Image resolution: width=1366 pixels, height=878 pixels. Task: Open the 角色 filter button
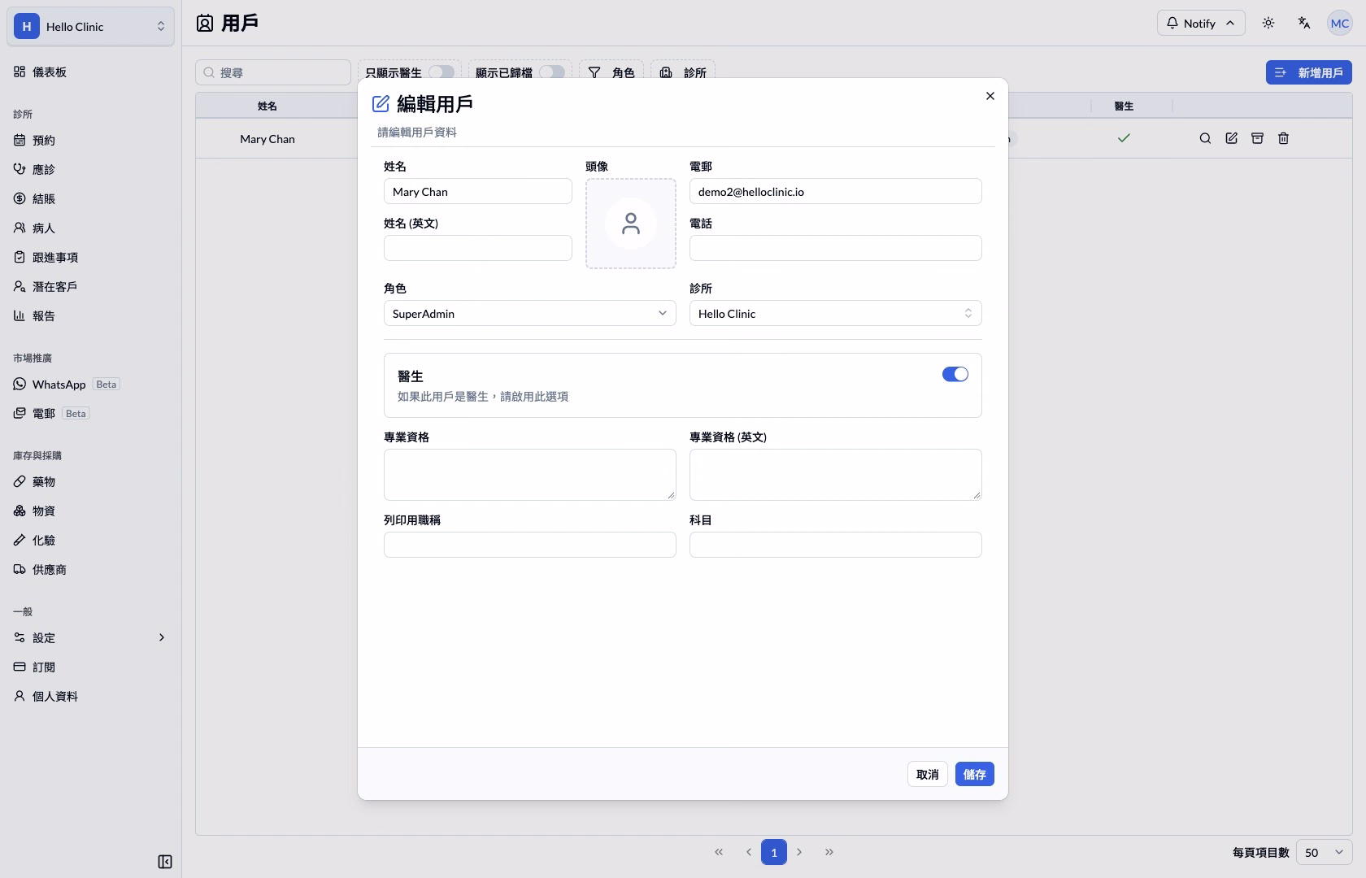click(x=611, y=72)
